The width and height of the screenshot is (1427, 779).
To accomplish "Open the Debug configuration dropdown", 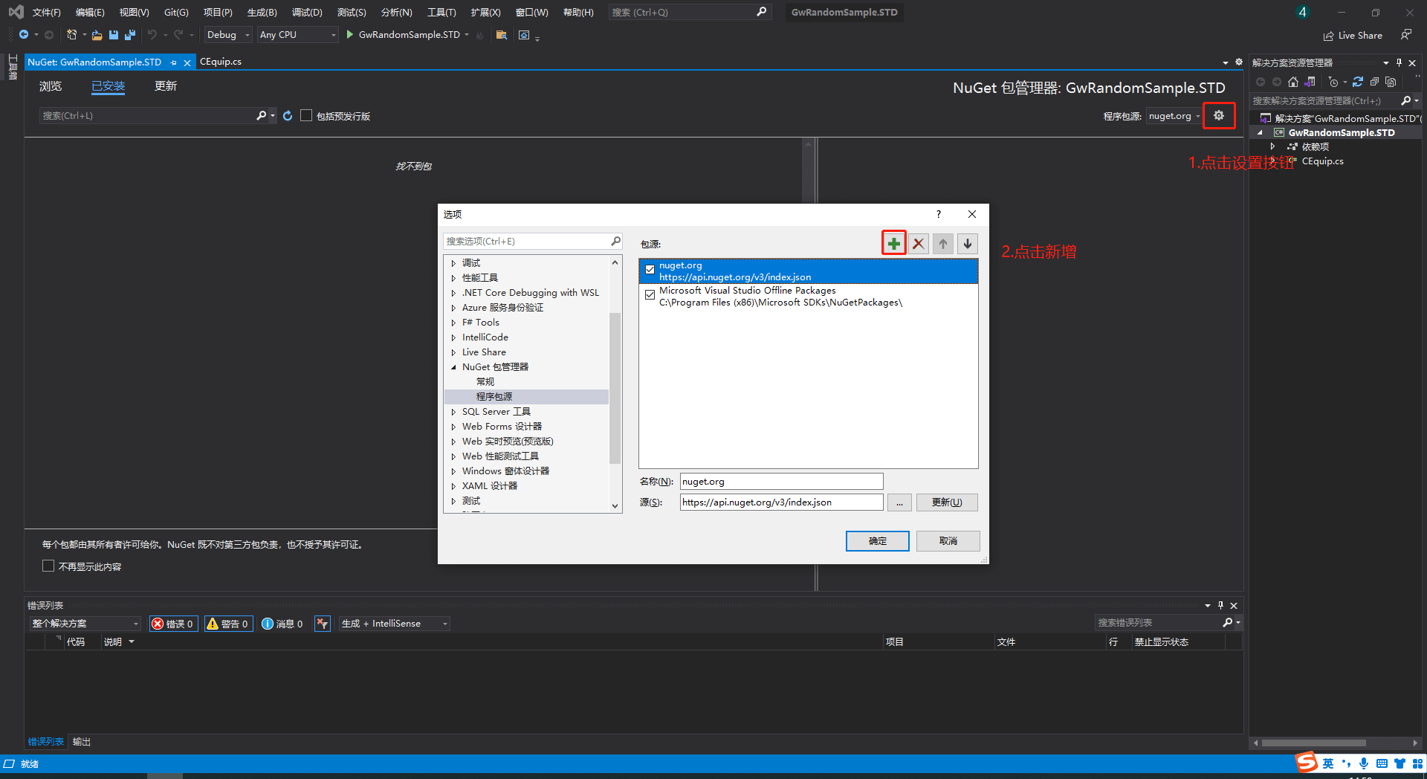I will point(228,35).
